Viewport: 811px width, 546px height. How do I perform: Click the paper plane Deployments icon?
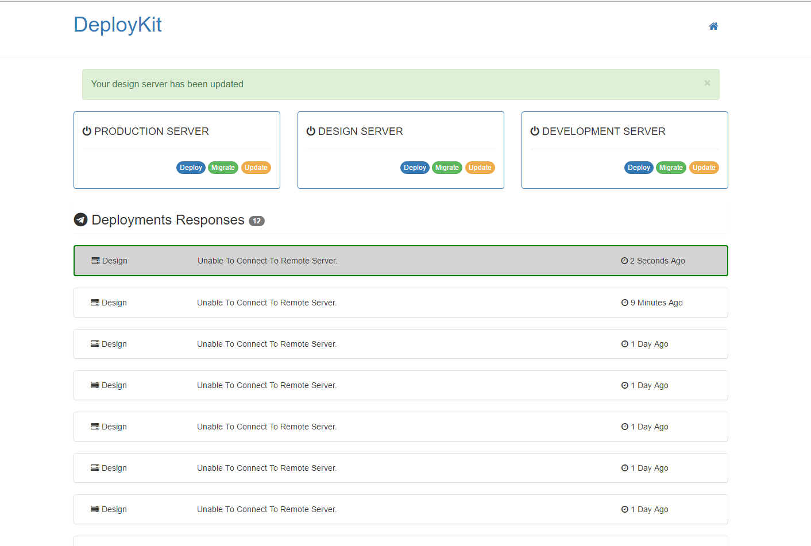click(x=81, y=220)
